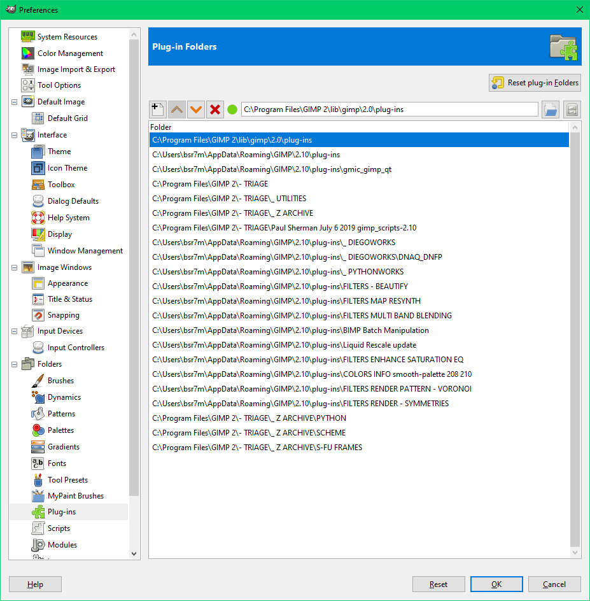Select 'C:\Program Files\GIMP 2\- TRIAGE' row
The image size is (590, 601).
[x=359, y=183]
